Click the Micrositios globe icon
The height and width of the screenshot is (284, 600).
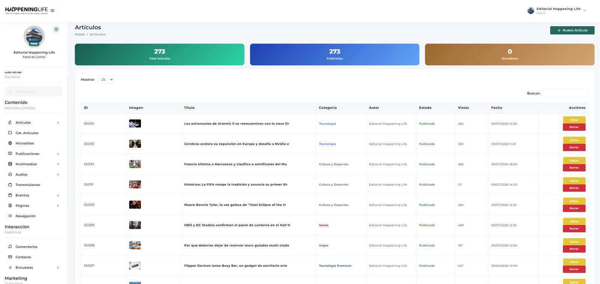pos(10,143)
